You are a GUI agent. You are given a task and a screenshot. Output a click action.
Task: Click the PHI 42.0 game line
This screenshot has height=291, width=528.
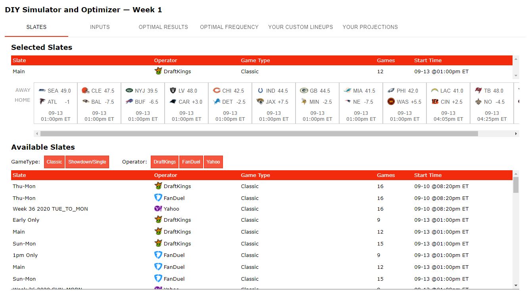403,91
